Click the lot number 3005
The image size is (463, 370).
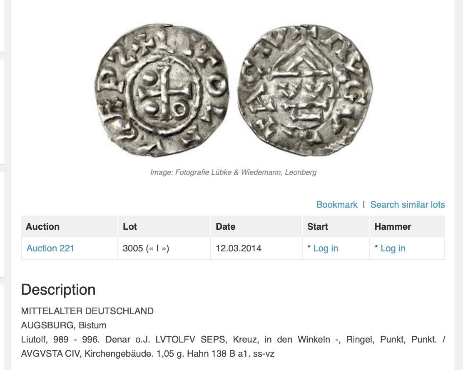pos(133,248)
